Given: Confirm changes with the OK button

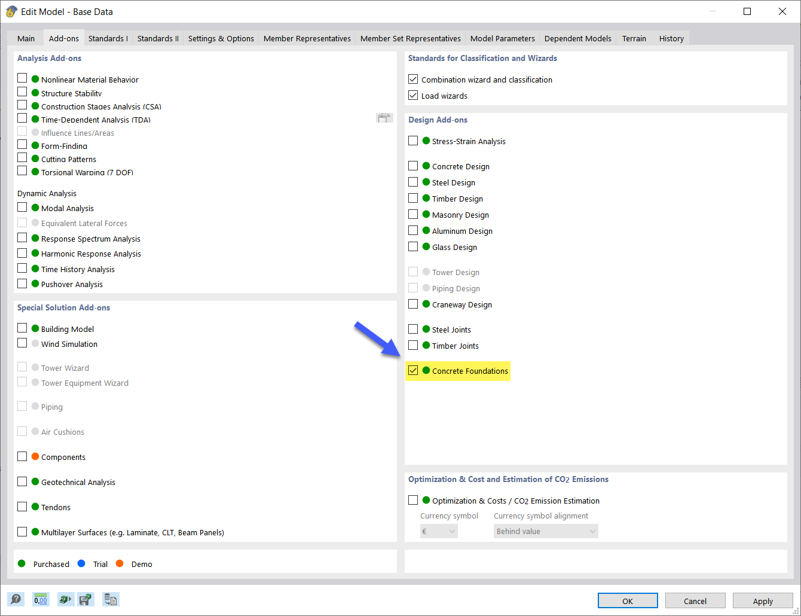Looking at the screenshot, I should 627,600.
